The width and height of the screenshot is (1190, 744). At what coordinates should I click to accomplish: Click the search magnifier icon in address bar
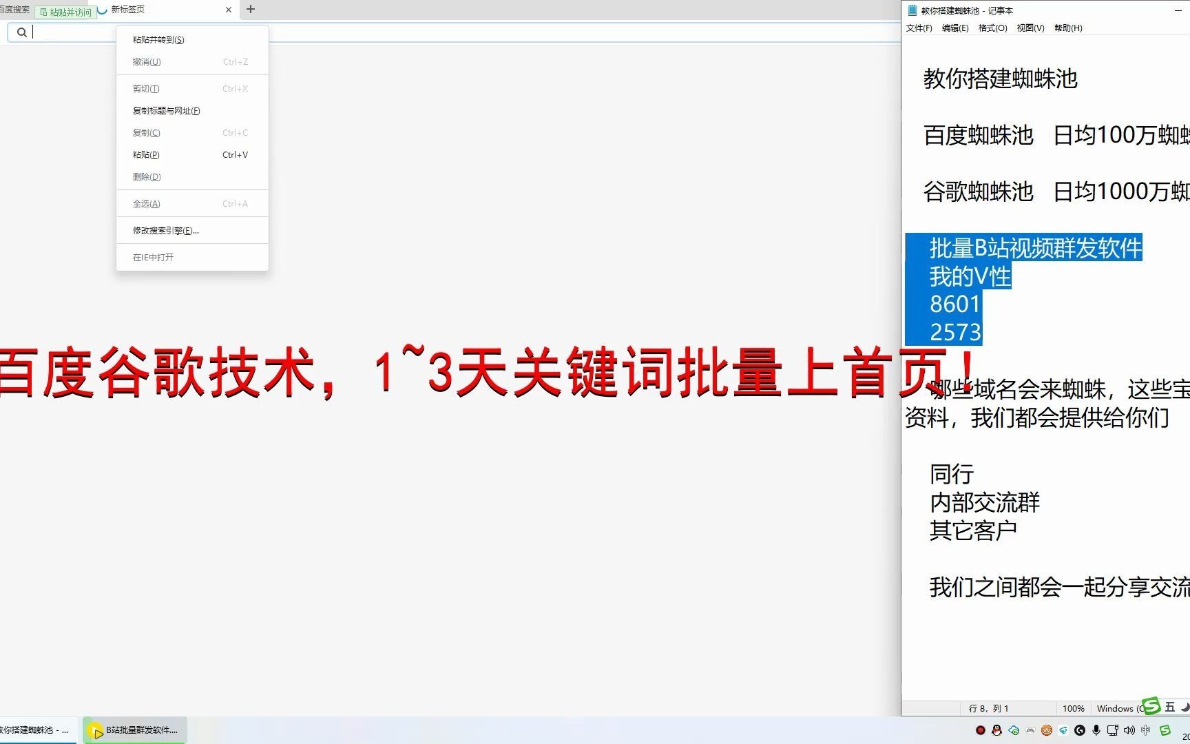[x=22, y=32]
